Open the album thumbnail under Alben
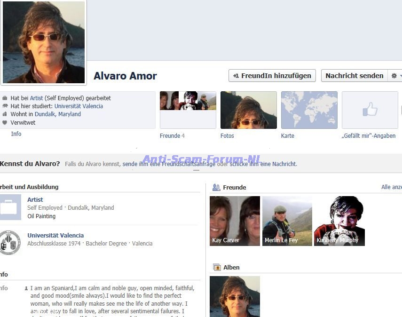The height and width of the screenshot is (317, 402). point(235,296)
